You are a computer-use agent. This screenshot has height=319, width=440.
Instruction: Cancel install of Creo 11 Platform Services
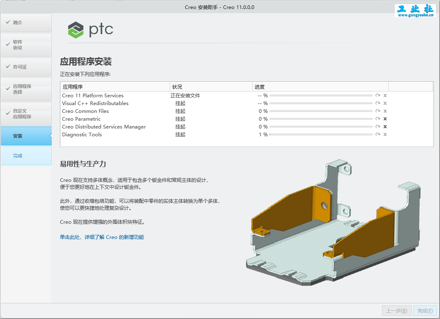[385, 95]
